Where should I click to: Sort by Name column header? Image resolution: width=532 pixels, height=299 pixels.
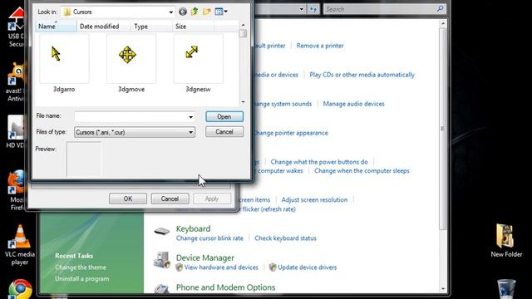56,26
